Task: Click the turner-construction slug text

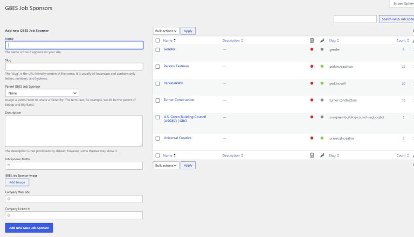Action: point(343,100)
